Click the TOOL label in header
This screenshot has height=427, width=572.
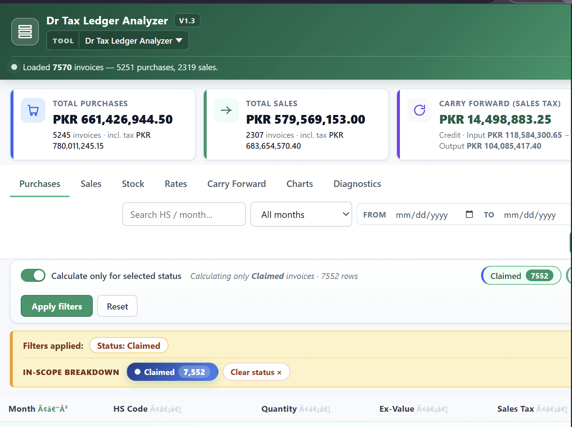[63, 41]
